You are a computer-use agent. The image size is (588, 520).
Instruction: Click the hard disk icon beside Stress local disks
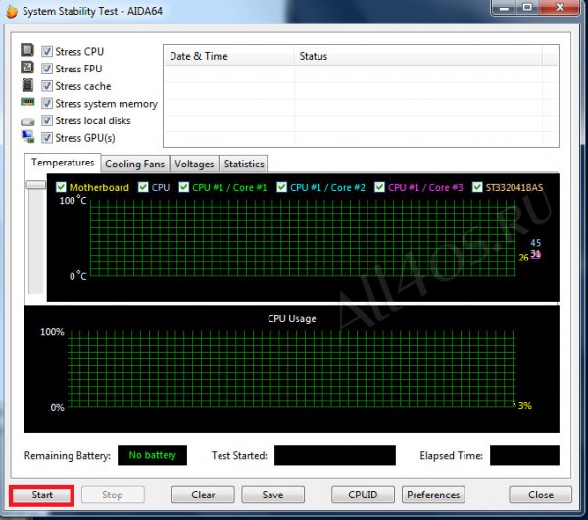[x=27, y=121]
